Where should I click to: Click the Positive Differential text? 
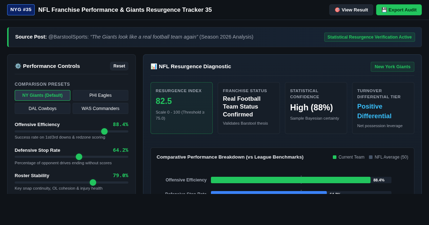coord(374,111)
